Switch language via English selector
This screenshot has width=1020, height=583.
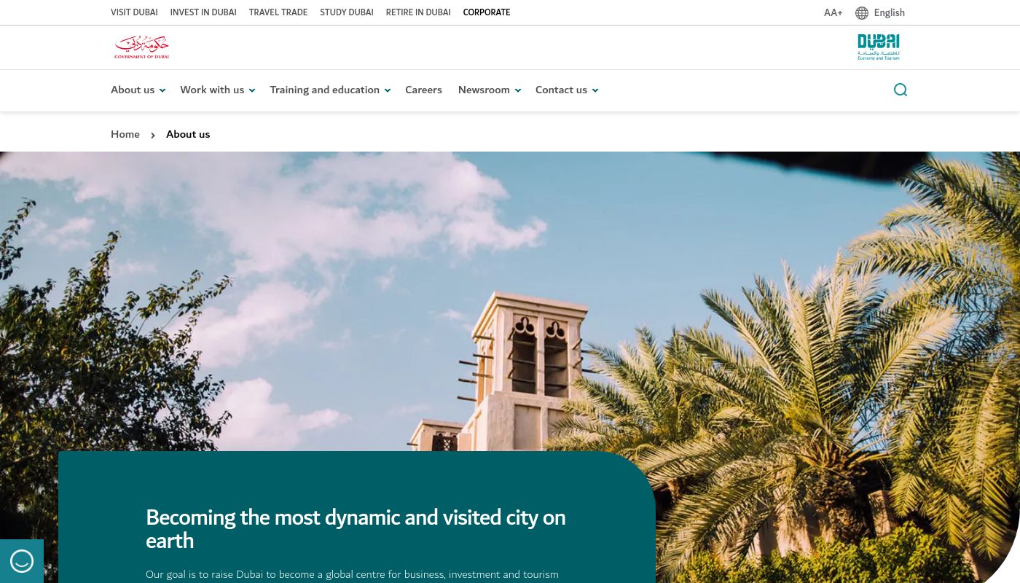[x=890, y=12]
